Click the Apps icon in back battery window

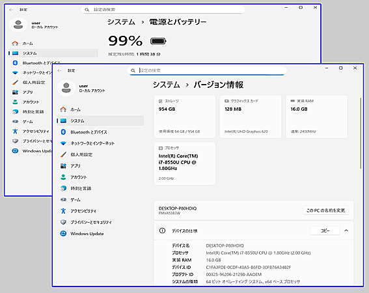coord(15,92)
